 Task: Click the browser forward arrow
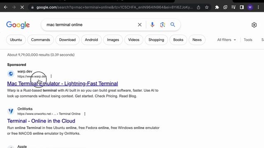[x=14, y=7]
